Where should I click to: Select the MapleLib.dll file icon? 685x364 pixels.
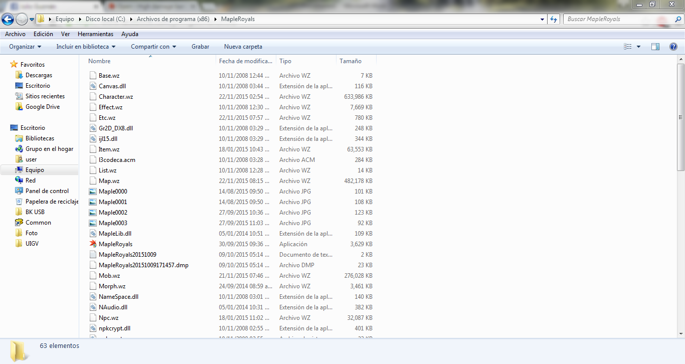pyautogui.click(x=92, y=234)
